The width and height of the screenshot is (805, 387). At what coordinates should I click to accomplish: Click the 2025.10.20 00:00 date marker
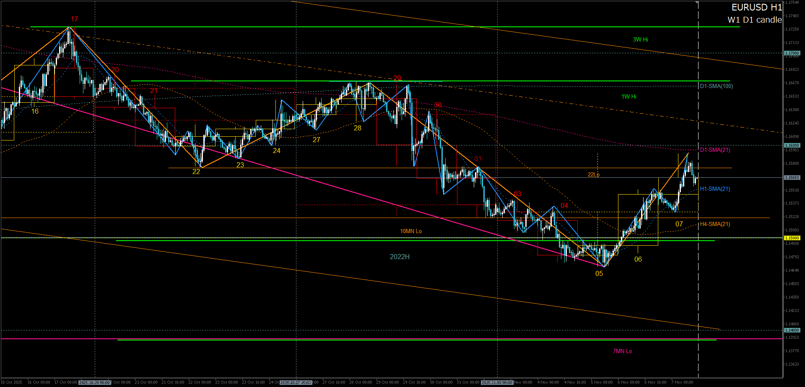(95, 382)
